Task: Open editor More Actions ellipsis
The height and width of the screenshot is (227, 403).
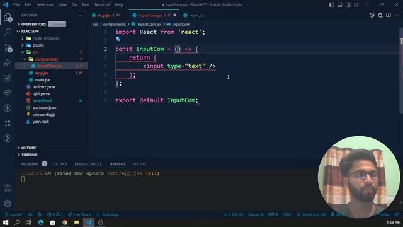Action: click(x=397, y=15)
